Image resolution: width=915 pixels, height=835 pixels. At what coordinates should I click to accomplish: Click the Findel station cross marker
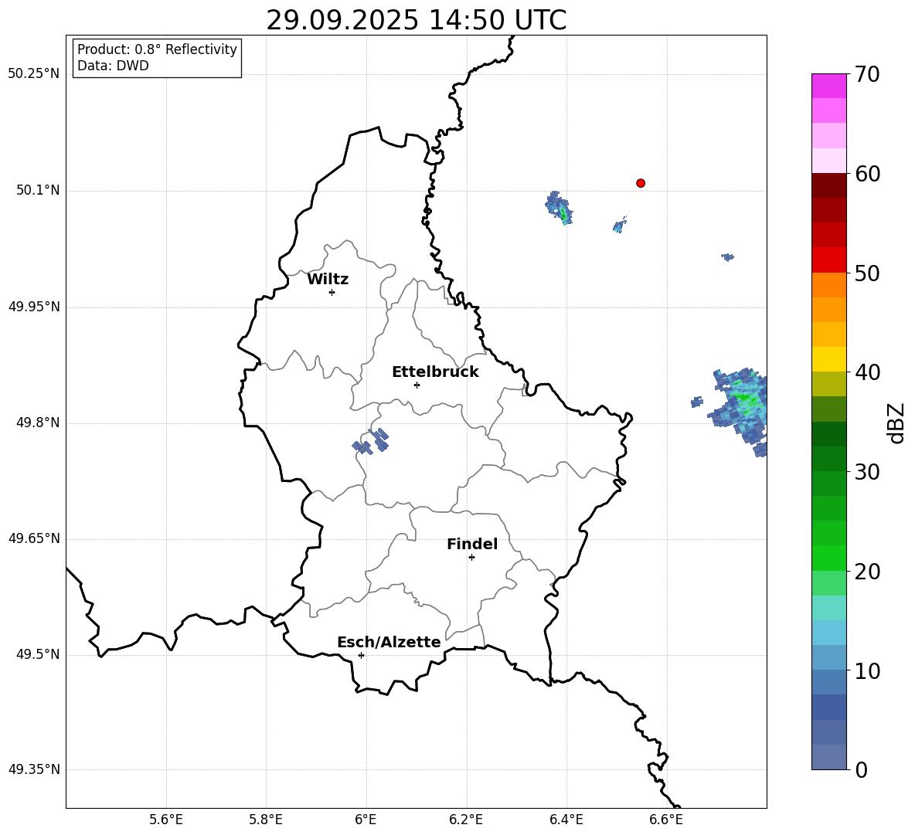point(471,558)
